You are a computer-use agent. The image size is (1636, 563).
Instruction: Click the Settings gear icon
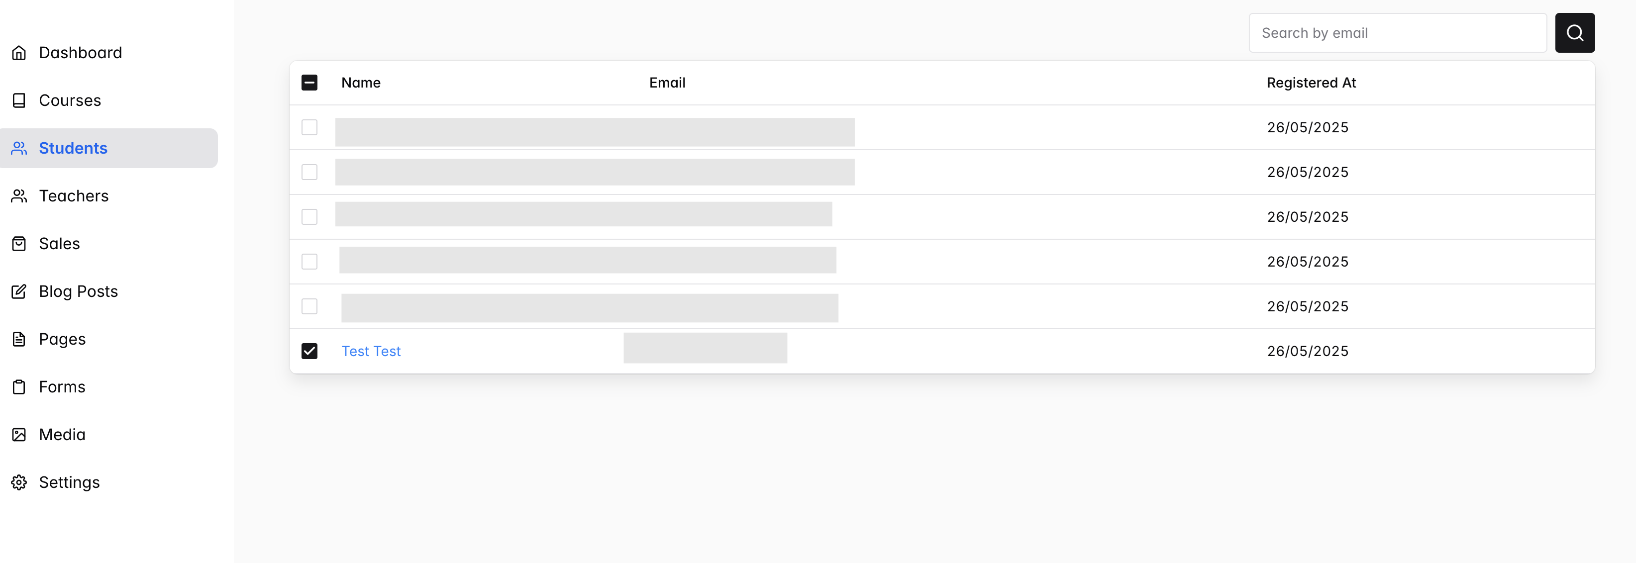pyautogui.click(x=19, y=482)
